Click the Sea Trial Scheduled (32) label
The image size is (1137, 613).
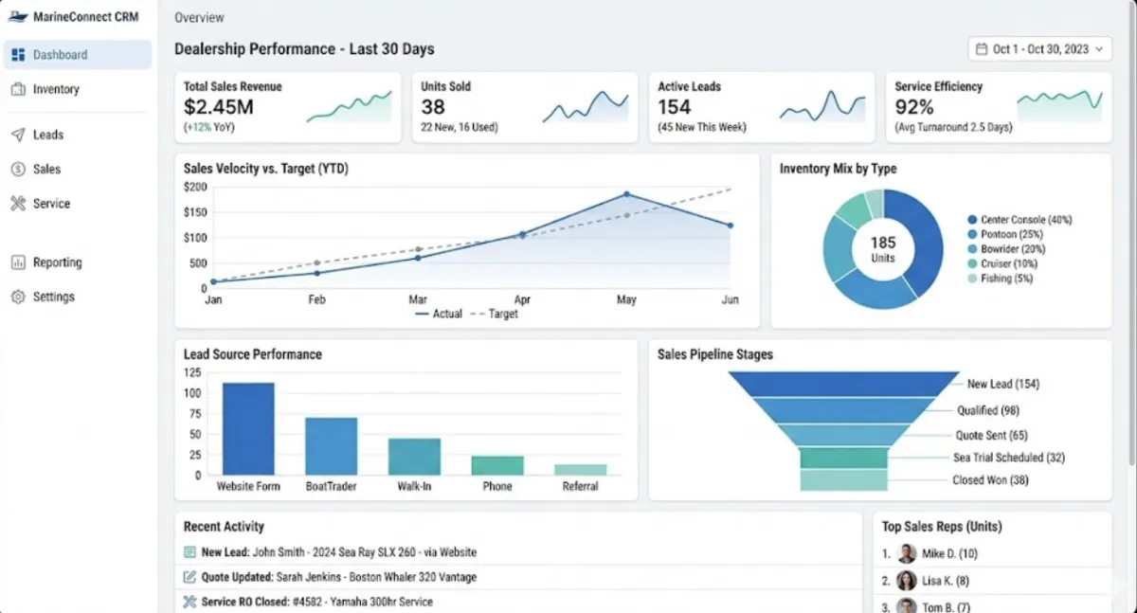pos(1011,458)
